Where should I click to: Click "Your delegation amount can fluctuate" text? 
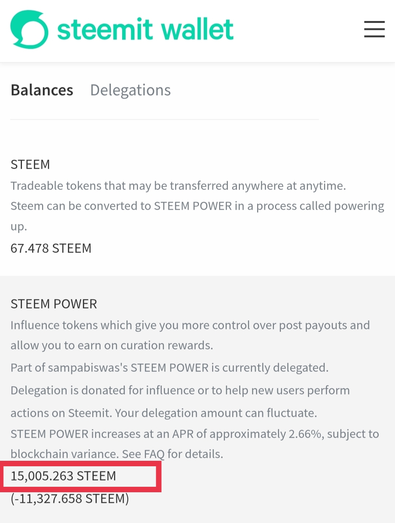pos(216,413)
